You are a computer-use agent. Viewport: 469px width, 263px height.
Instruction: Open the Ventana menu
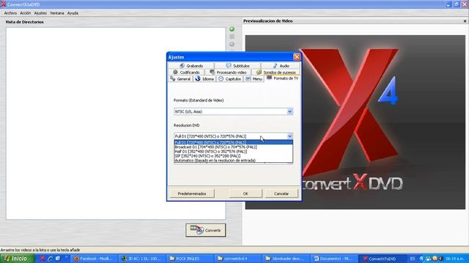(x=57, y=13)
